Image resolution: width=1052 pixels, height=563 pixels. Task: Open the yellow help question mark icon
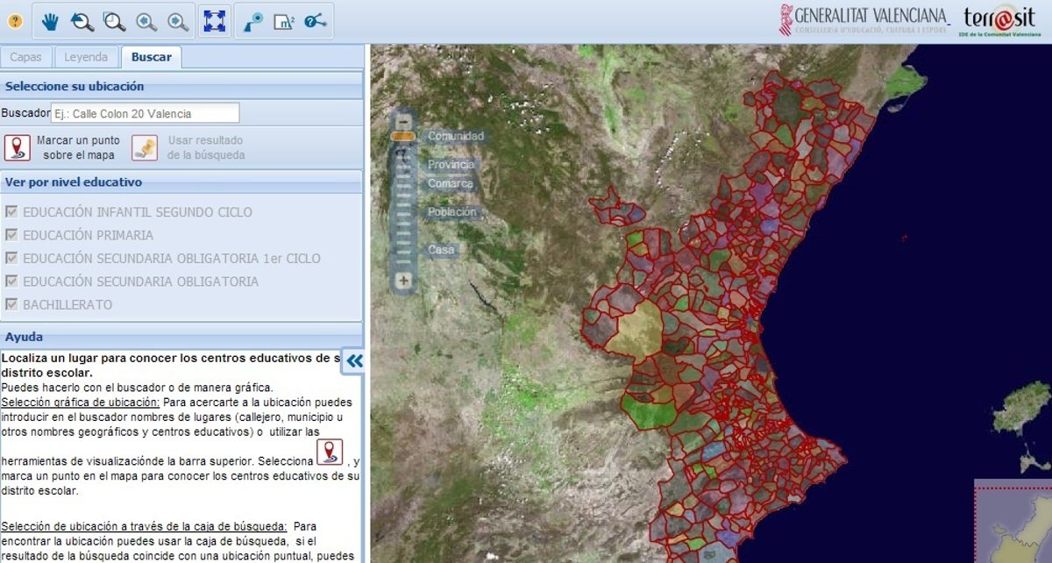15,22
